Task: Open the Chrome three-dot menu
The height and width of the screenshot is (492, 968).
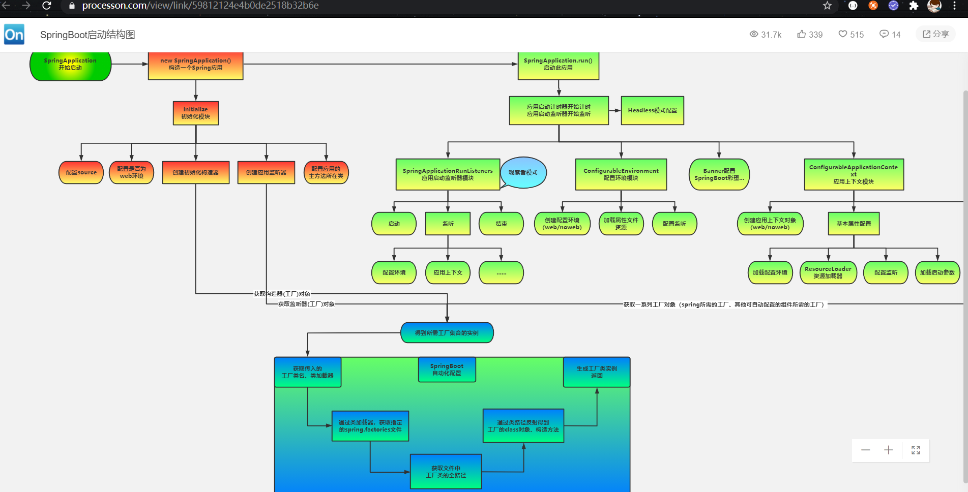Action: 954,6
